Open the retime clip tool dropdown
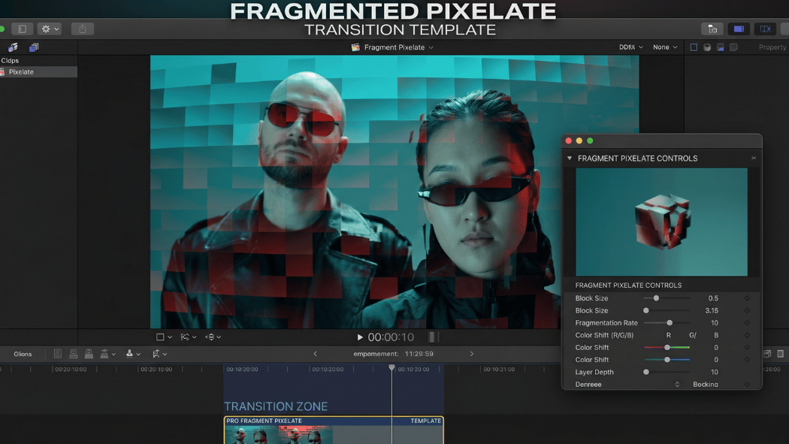The image size is (789, 444). pyautogui.click(x=188, y=337)
